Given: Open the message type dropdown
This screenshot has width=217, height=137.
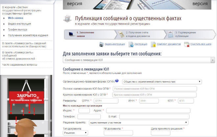Looking at the screenshot, I should click(138, 60).
